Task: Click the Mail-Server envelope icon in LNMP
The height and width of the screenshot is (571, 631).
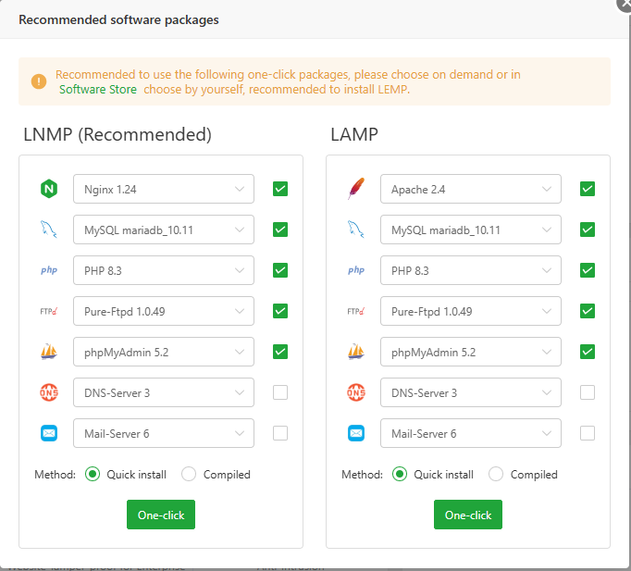Action: click(49, 433)
